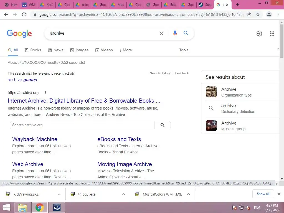
Task: Open File Explorer from taskbar
Action: click(22, 207)
